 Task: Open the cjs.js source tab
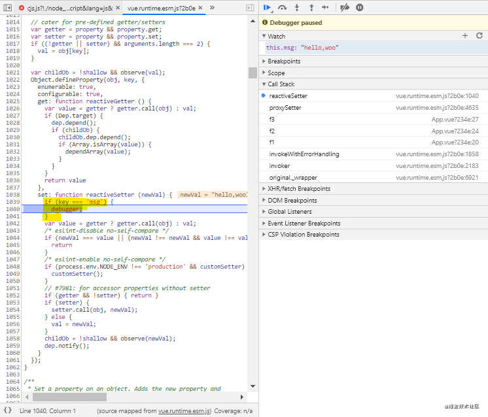point(70,8)
